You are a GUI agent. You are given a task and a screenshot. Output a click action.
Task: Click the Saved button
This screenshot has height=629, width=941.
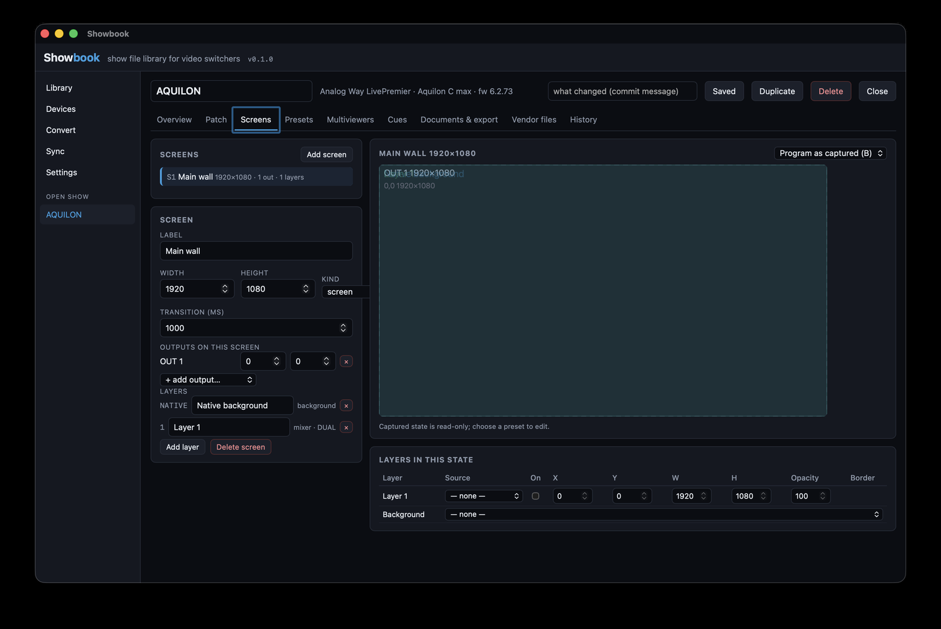pyautogui.click(x=724, y=91)
